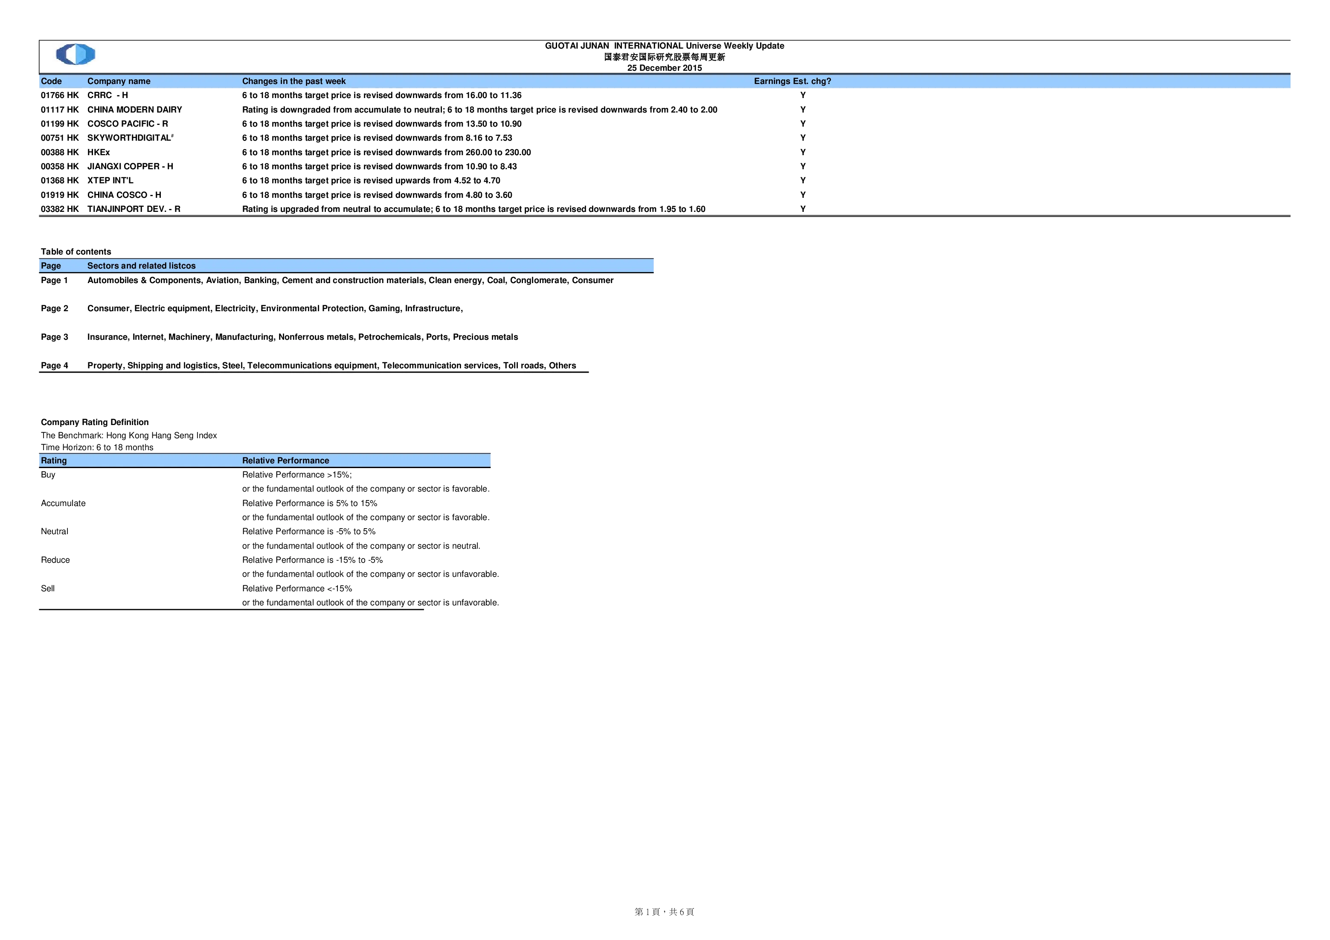
Task: Select the 'Page 2' contents entry
Action: 55,309
